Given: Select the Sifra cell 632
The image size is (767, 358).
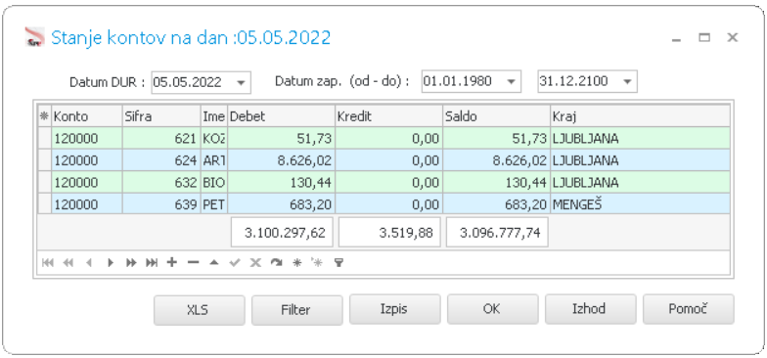Looking at the screenshot, I should (x=161, y=182).
